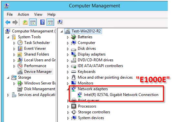Click the Back arrow toolbar icon
The width and height of the screenshot is (172, 122).
[x=8, y=22]
